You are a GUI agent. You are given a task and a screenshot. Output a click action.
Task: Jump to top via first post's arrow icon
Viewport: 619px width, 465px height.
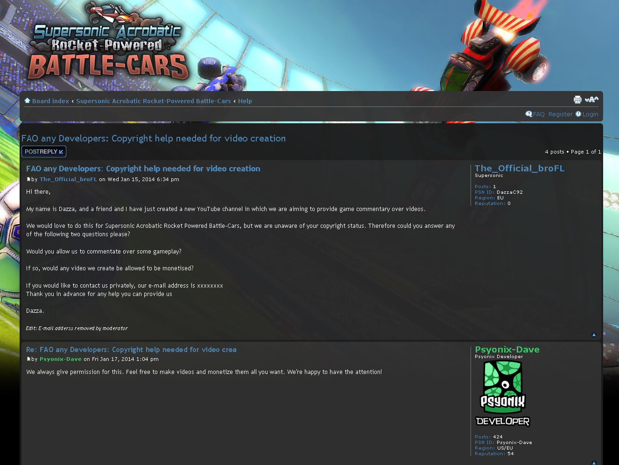(x=594, y=335)
